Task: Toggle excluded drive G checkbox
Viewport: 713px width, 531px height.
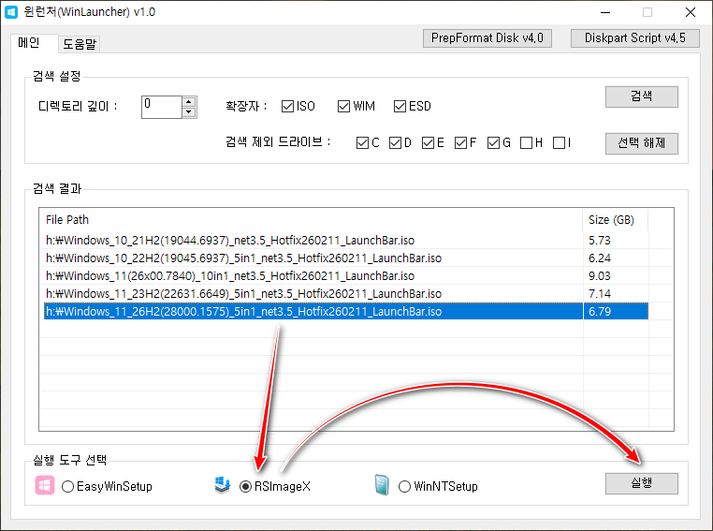Action: tap(493, 143)
